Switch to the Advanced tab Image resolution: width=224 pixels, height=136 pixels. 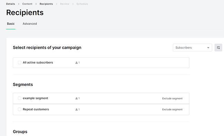point(30,24)
